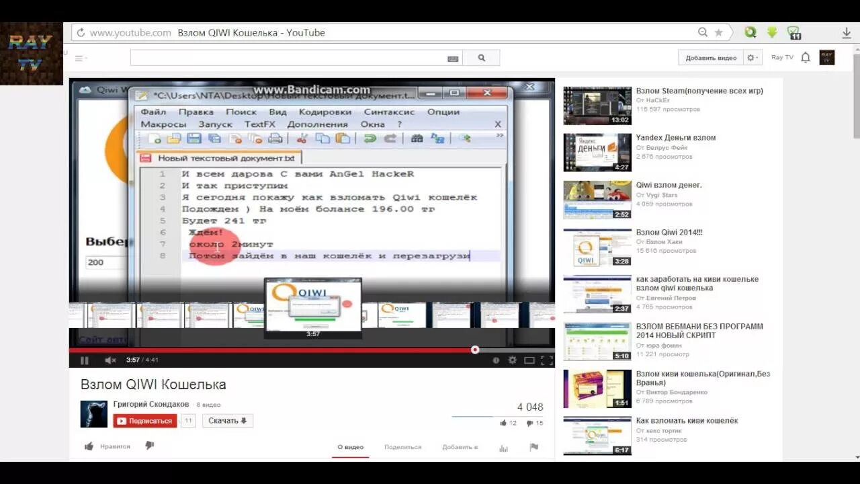
Task: Click the Скачать download button
Action: click(228, 421)
